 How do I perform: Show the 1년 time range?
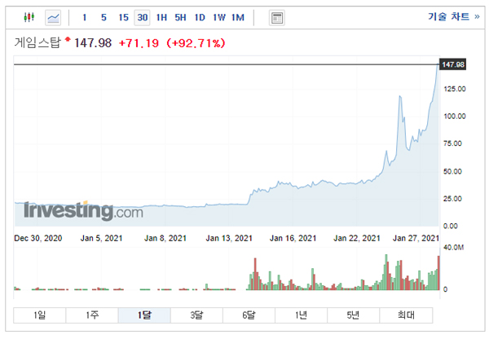pyautogui.click(x=301, y=315)
